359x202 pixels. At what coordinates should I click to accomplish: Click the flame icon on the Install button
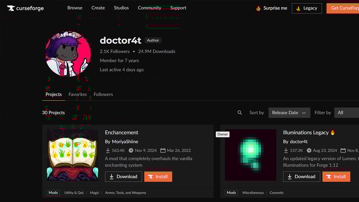coord(151,177)
